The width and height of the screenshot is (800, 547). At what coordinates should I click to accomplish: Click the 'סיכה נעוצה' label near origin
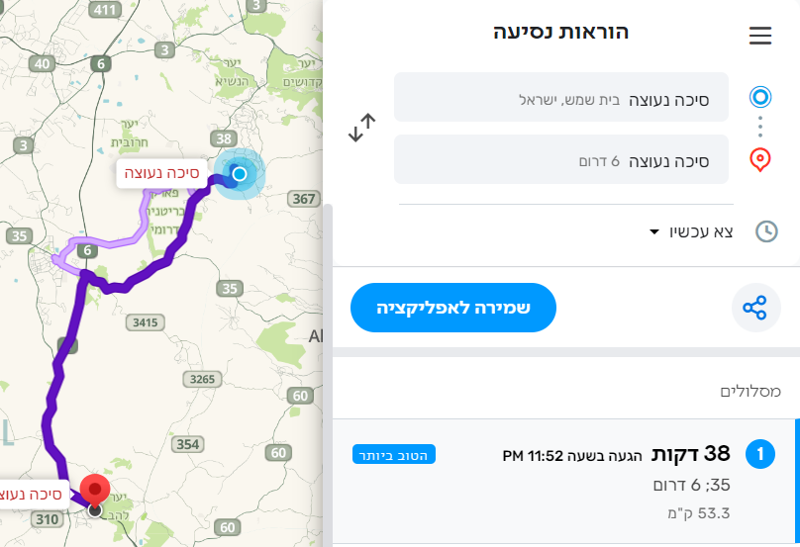tap(160, 173)
